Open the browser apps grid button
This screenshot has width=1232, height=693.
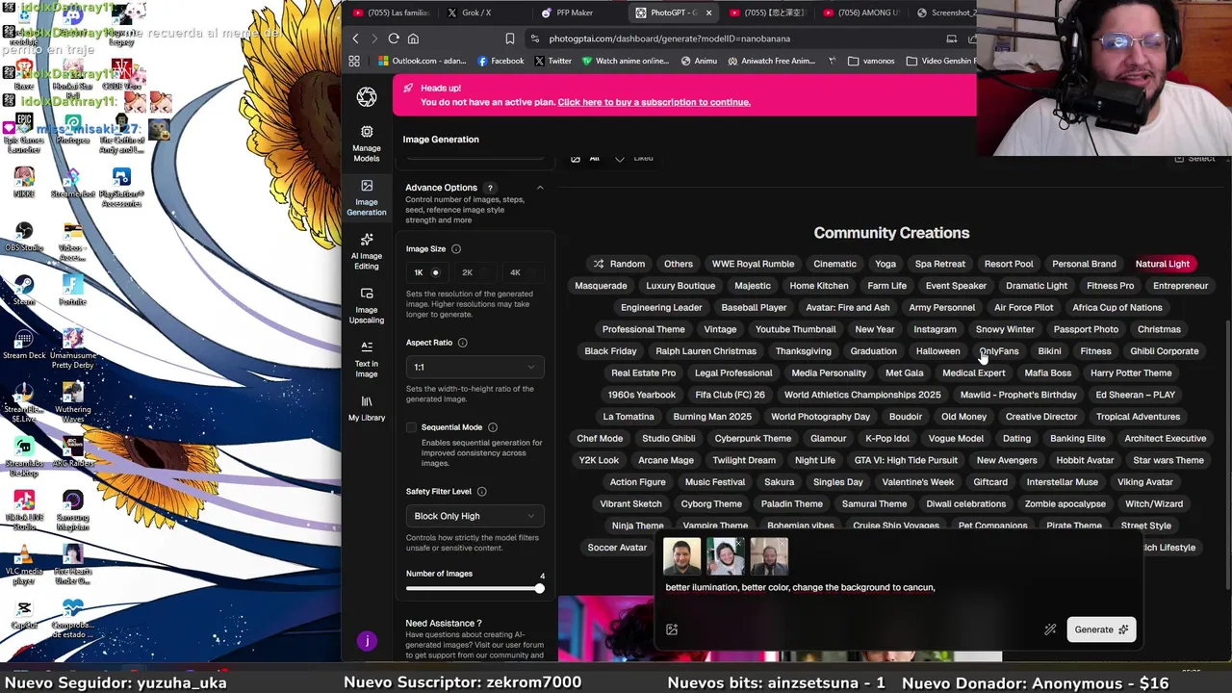(x=354, y=61)
